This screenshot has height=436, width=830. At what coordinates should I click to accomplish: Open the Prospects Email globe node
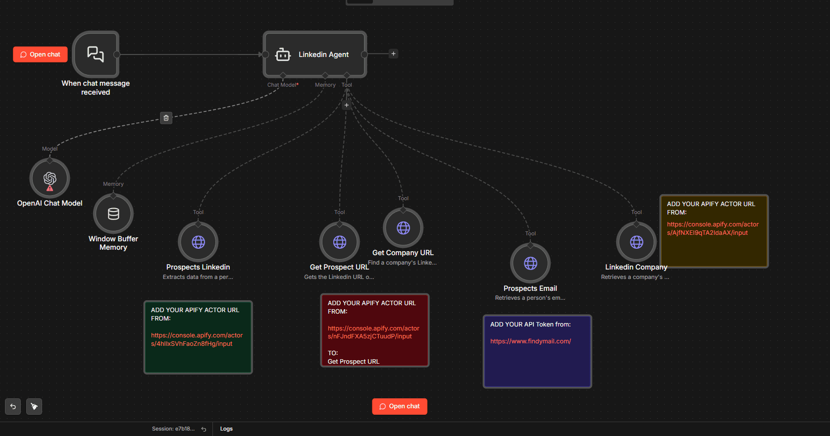pyautogui.click(x=530, y=263)
